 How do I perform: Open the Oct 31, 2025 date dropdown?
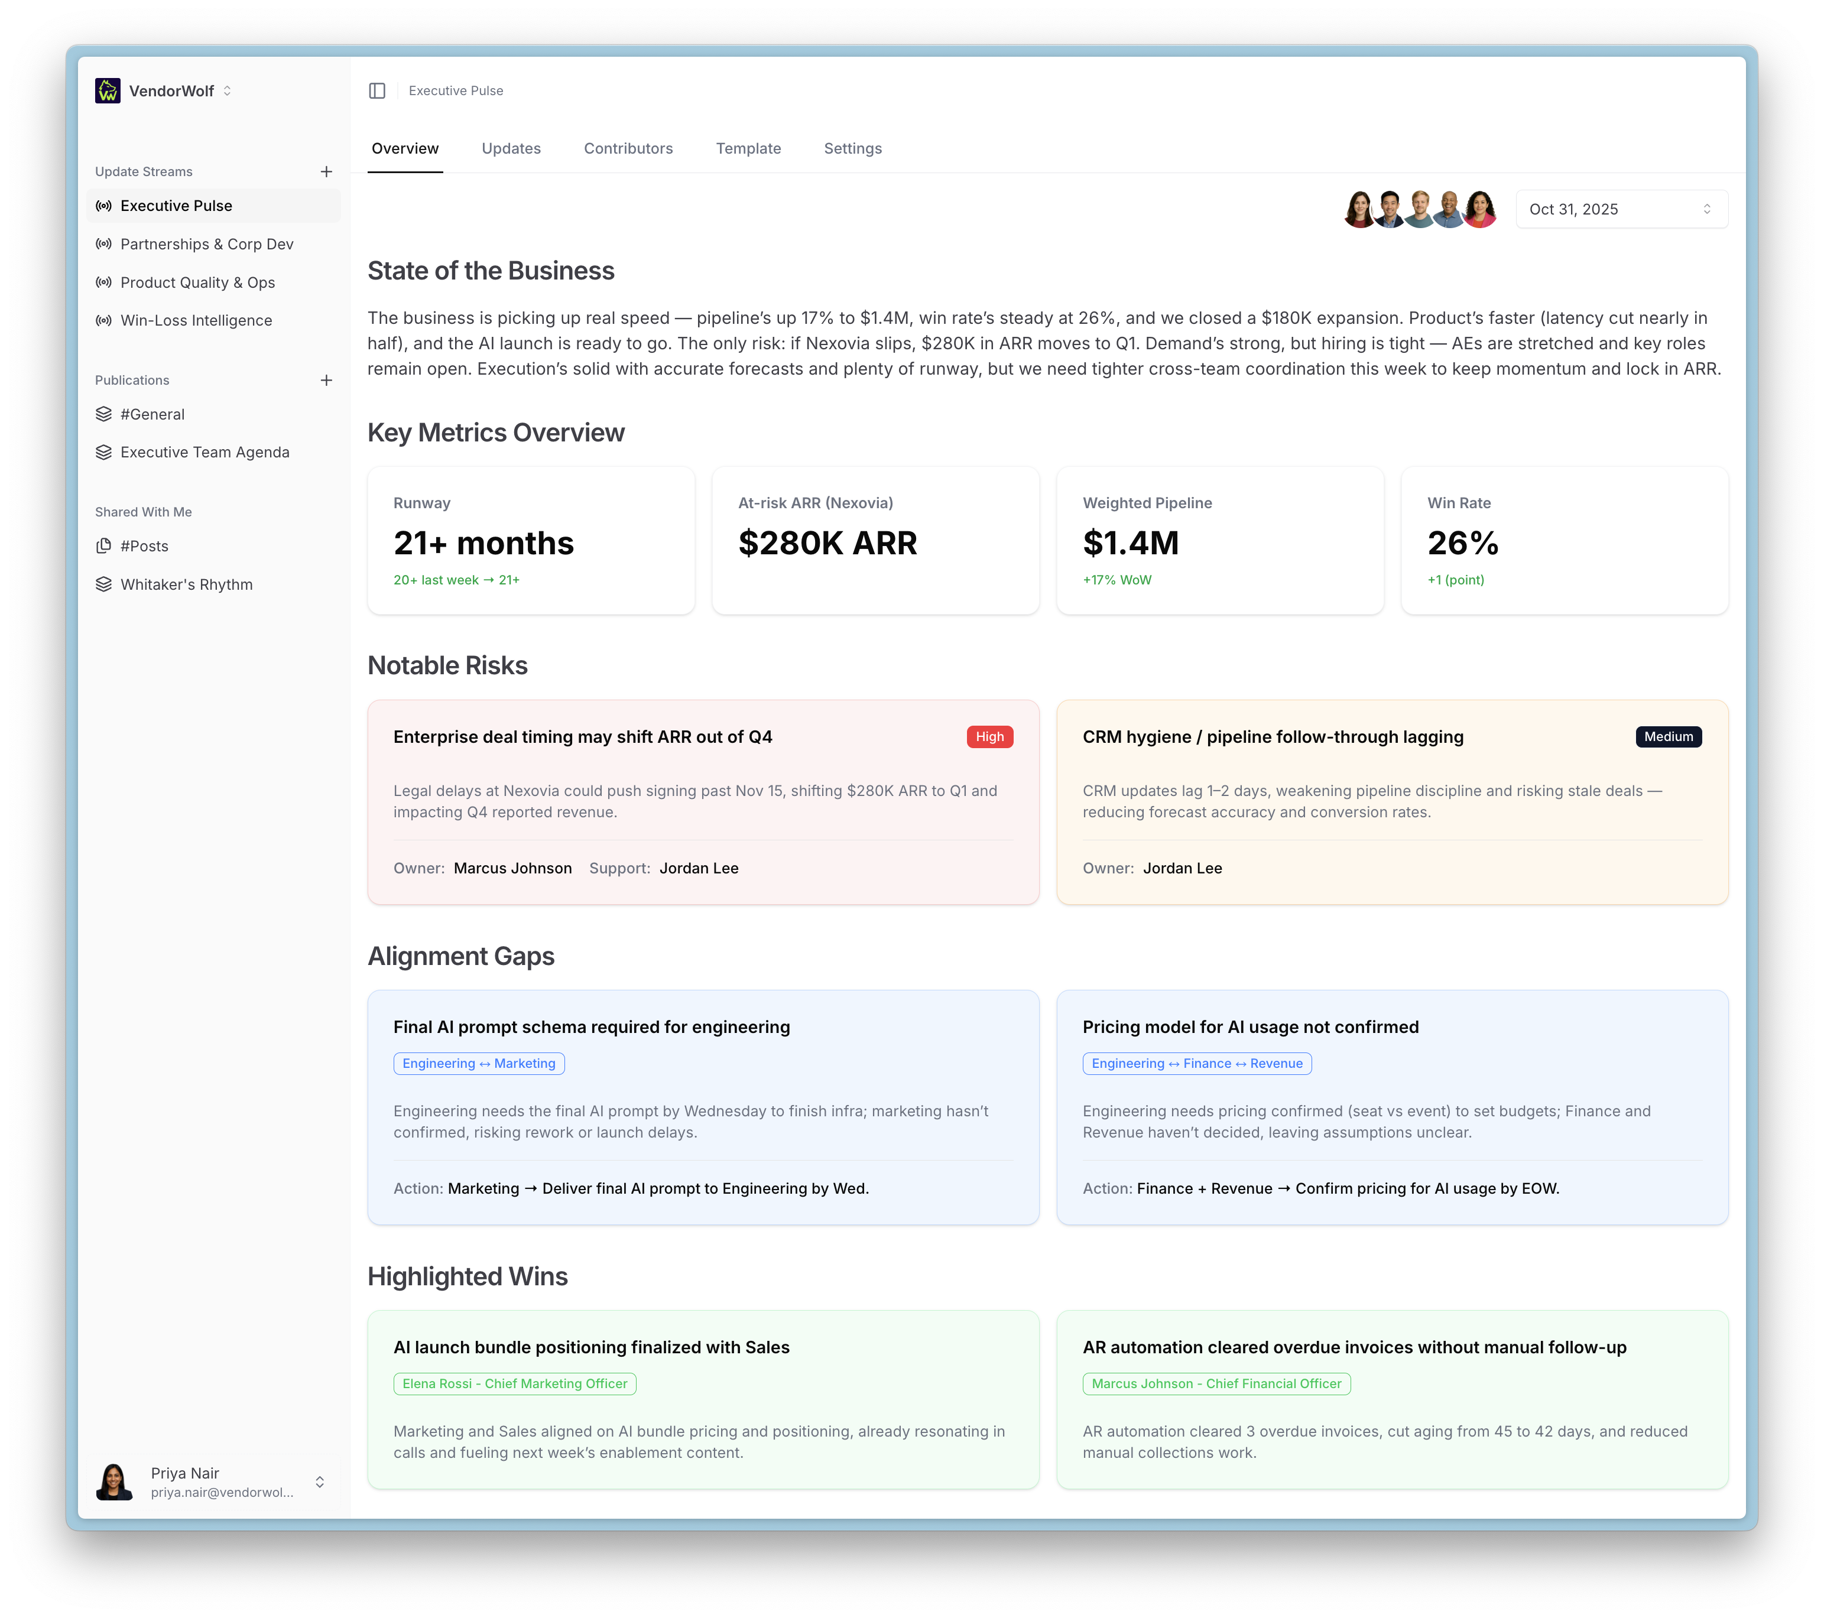[1621, 209]
